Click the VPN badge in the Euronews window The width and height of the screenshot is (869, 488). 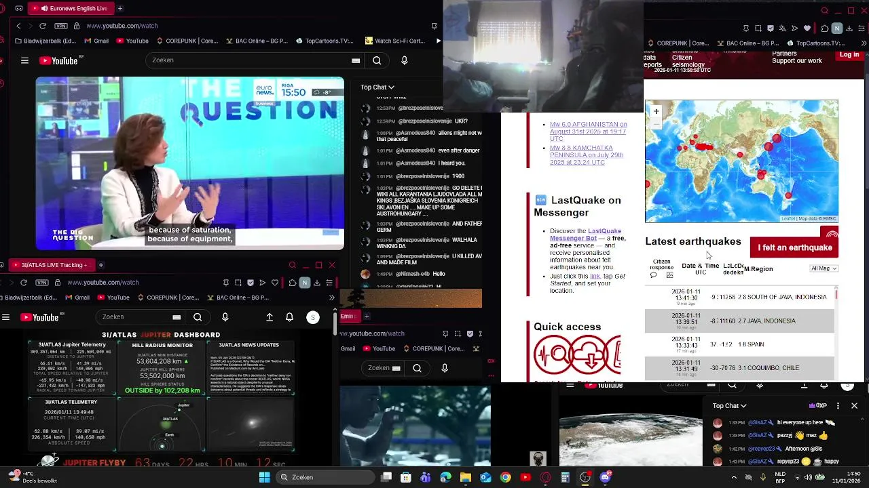tap(62, 26)
